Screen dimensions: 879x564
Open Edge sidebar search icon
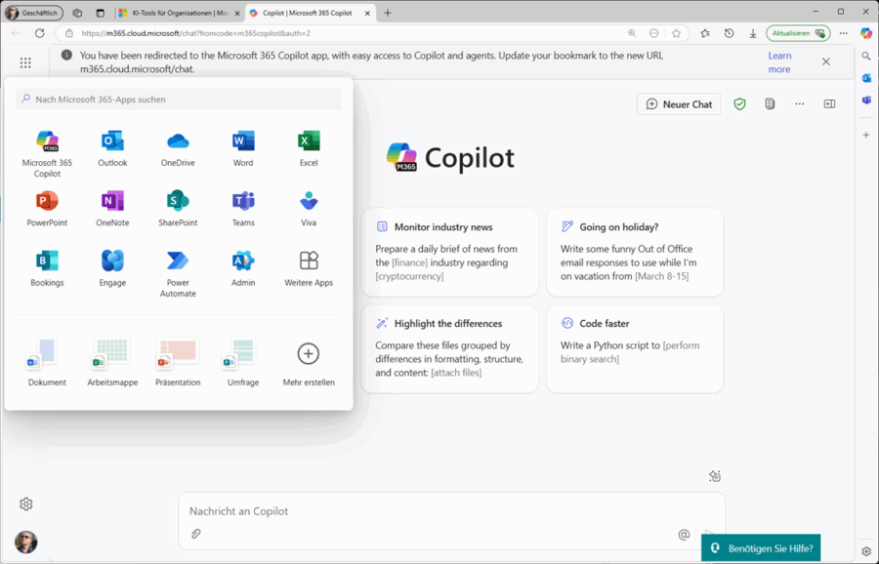tap(866, 56)
